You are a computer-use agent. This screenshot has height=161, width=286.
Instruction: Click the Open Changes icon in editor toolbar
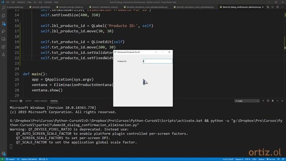coord(268,7)
